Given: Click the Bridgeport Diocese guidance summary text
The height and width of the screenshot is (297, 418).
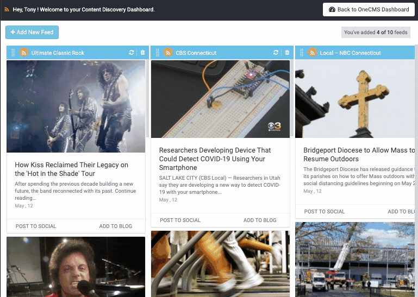Looking at the screenshot, I should click(x=359, y=176).
